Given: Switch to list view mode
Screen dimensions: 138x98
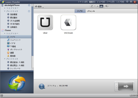Looking at the screenshot, I should (x=98, y=6).
